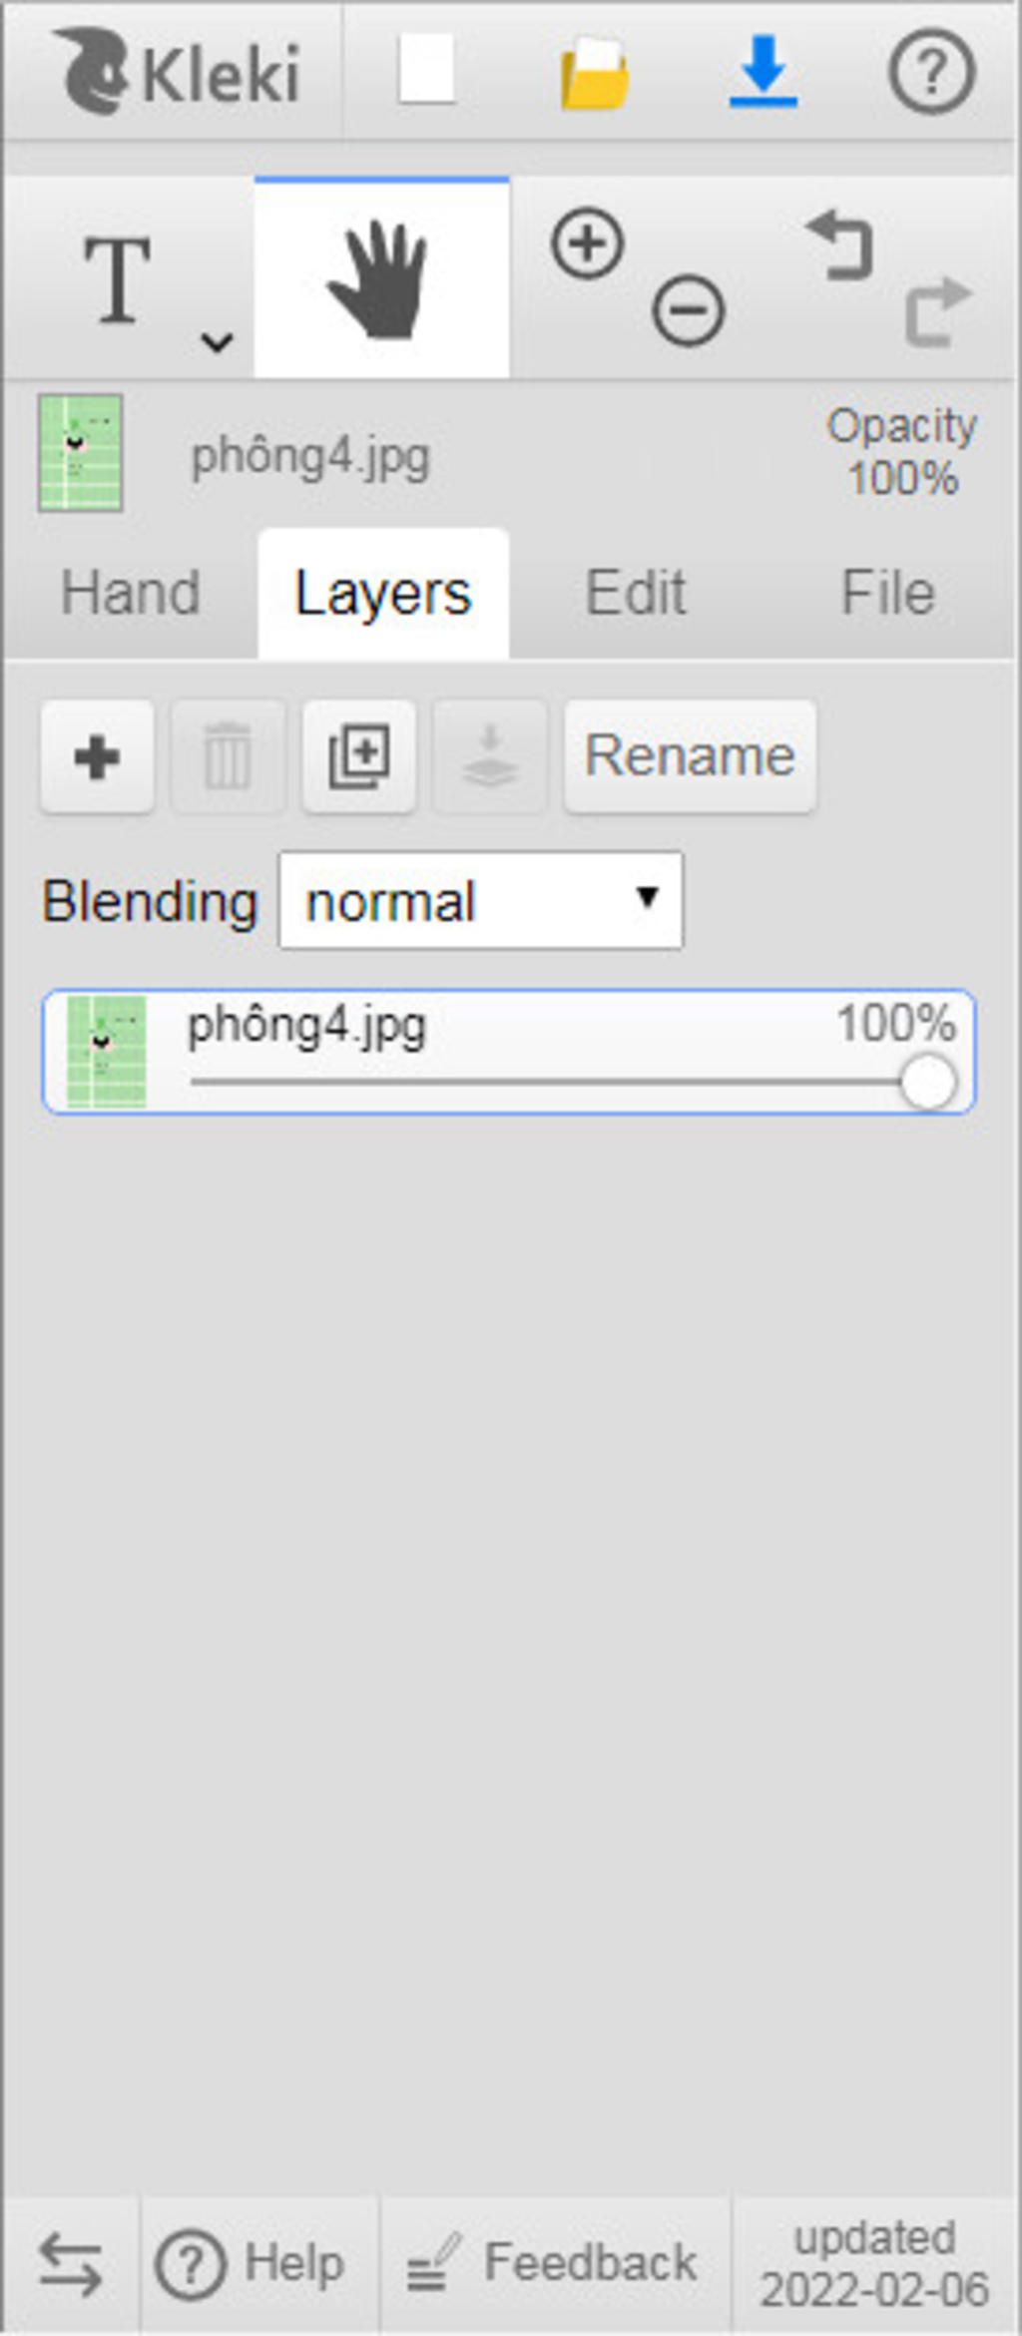This screenshot has height=2336, width=1022.
Task: Select the Text tool
Action: click(x=118, y=280)
